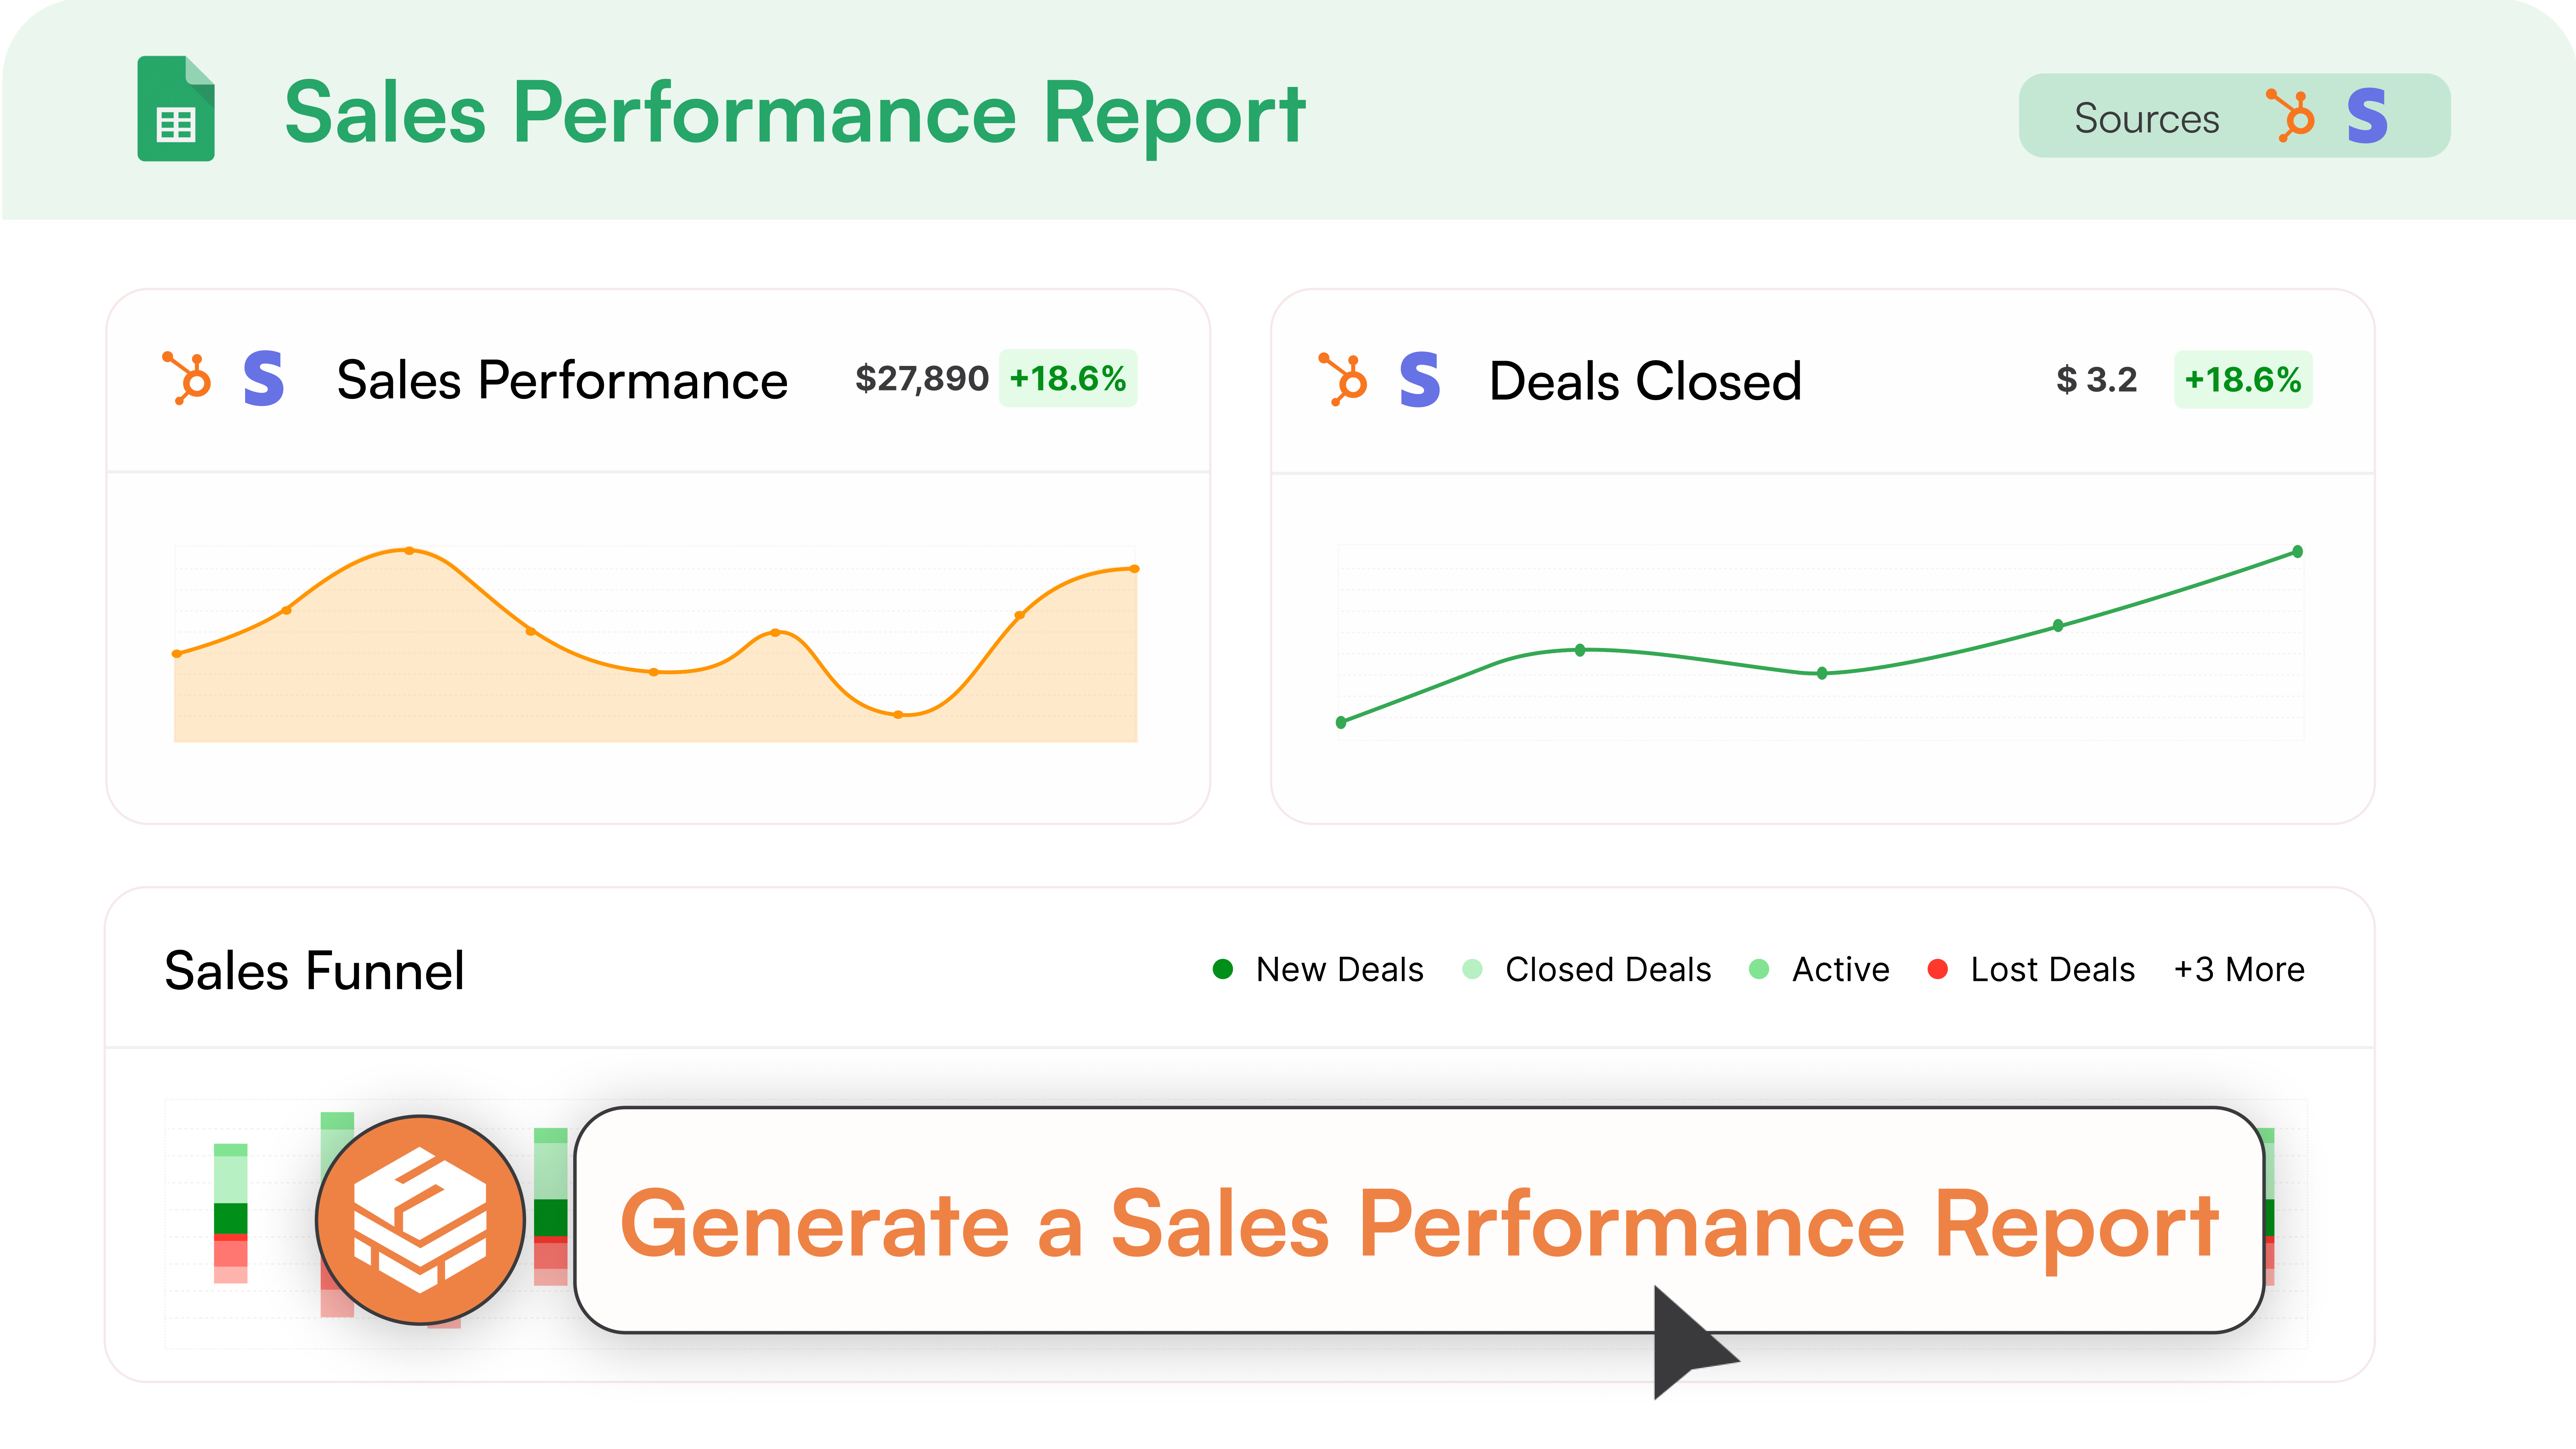Toggle the New Deals legend dot
Viewport: 2576px width, 1449px height.
click(x=1222, y=969)
